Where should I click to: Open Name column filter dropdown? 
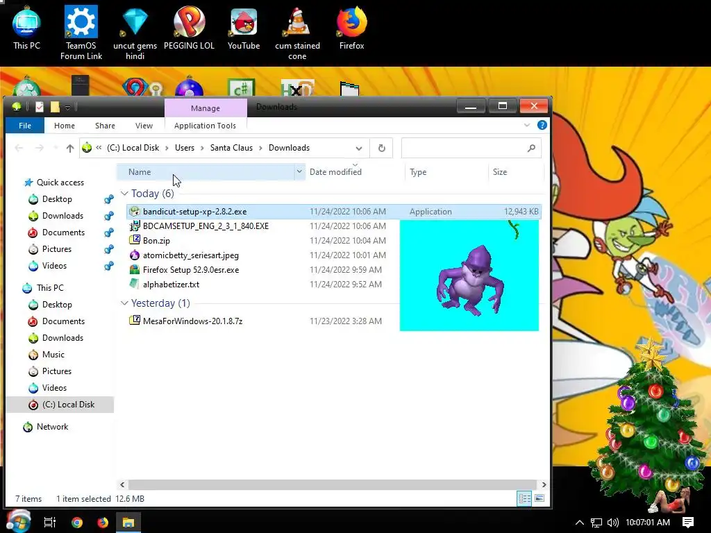pyautogui.click(x=299, y=172)
